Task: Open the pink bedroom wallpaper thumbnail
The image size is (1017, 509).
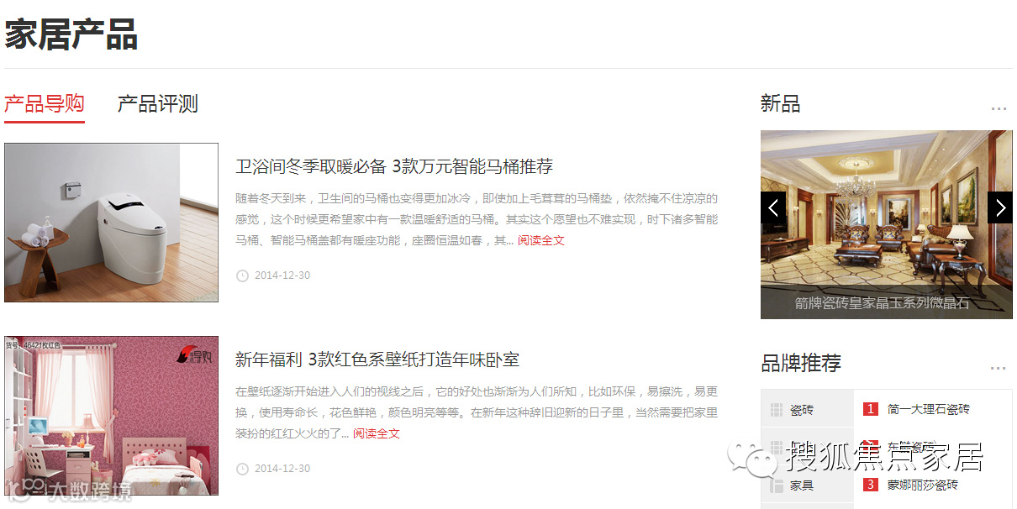Action: (111, 416)
